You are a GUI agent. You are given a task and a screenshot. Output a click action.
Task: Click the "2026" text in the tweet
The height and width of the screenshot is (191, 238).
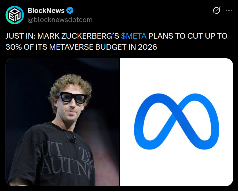click(148, 47)
